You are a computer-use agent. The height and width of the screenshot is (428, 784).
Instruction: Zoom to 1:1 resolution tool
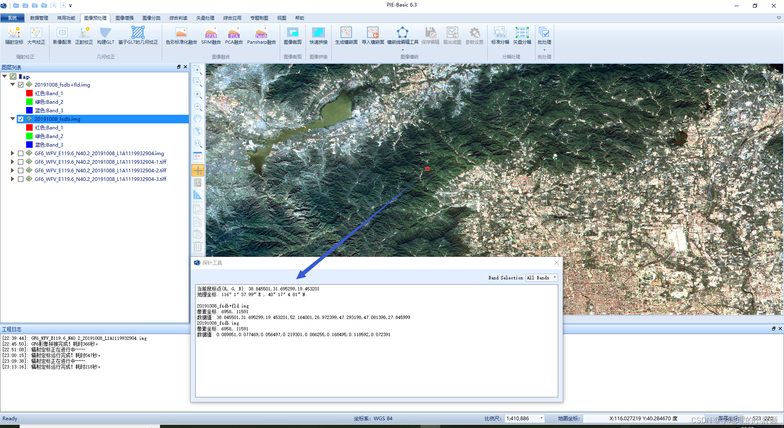coord(198,143)
